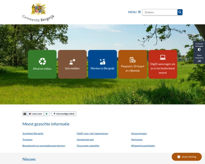The height and width of the screenshot is (164, 205).
Task: Click the passport document icon in the orange tile
Action: [x=133, y=60]
